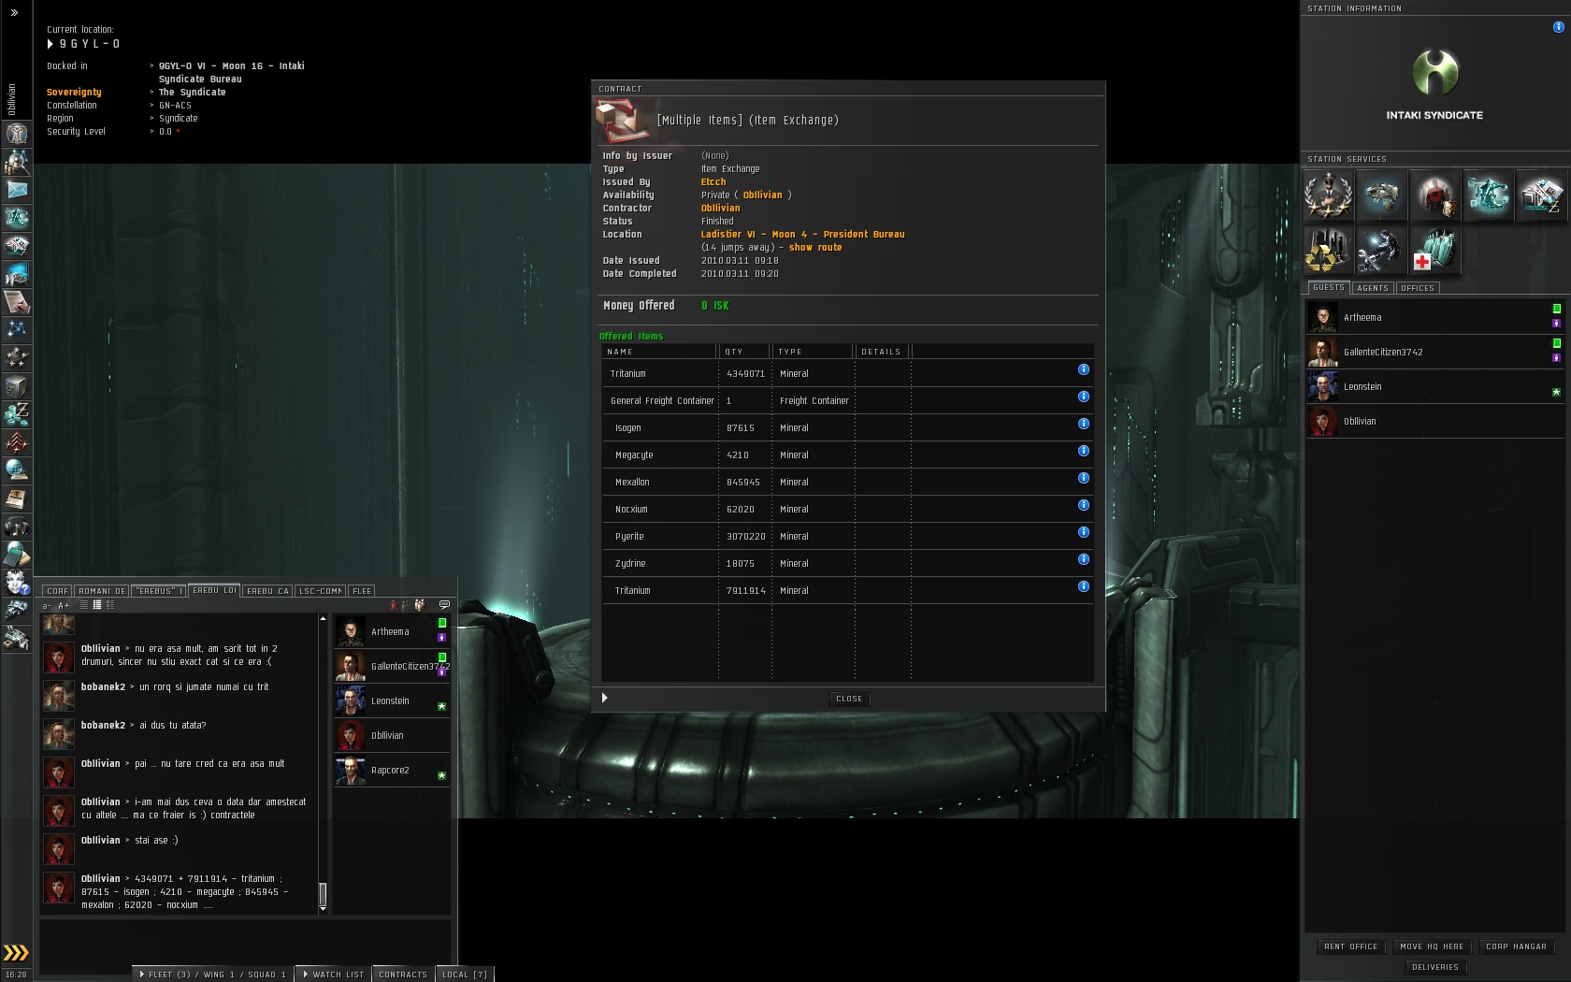Open People and Places sidebar icon
The width and height of the screenshot is (1571, 982).
point(16,162)
